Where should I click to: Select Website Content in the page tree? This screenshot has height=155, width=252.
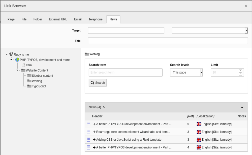click(37, 70)
